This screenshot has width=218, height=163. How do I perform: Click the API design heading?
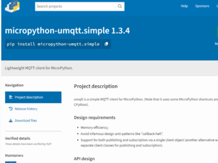point(84,159)
